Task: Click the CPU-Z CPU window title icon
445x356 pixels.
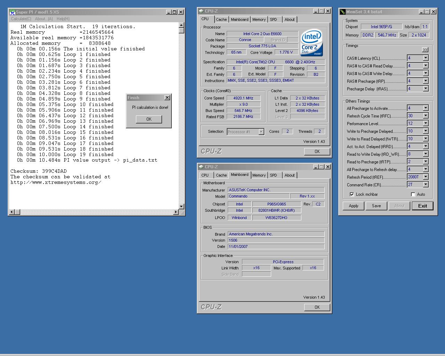Action: click(201, 11)
